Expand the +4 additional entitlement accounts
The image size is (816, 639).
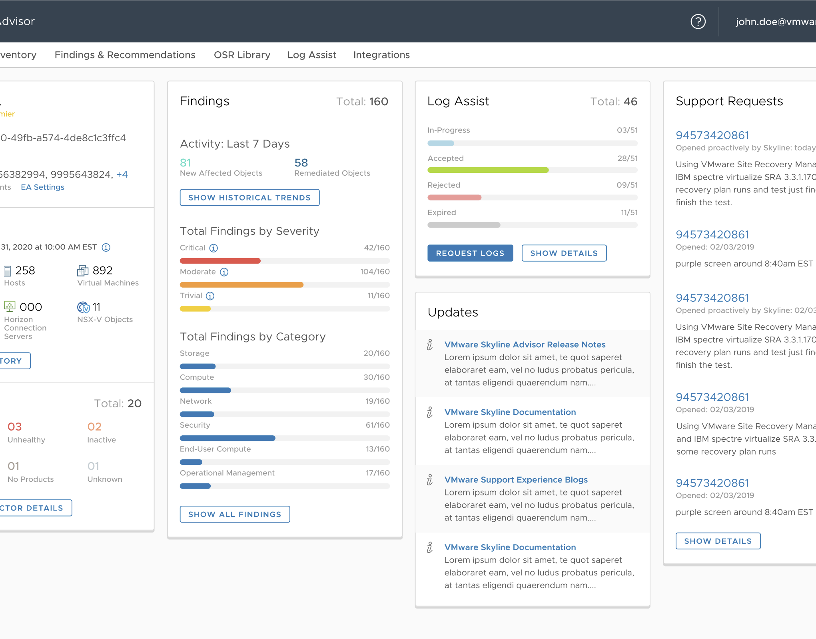pos(122,174)
